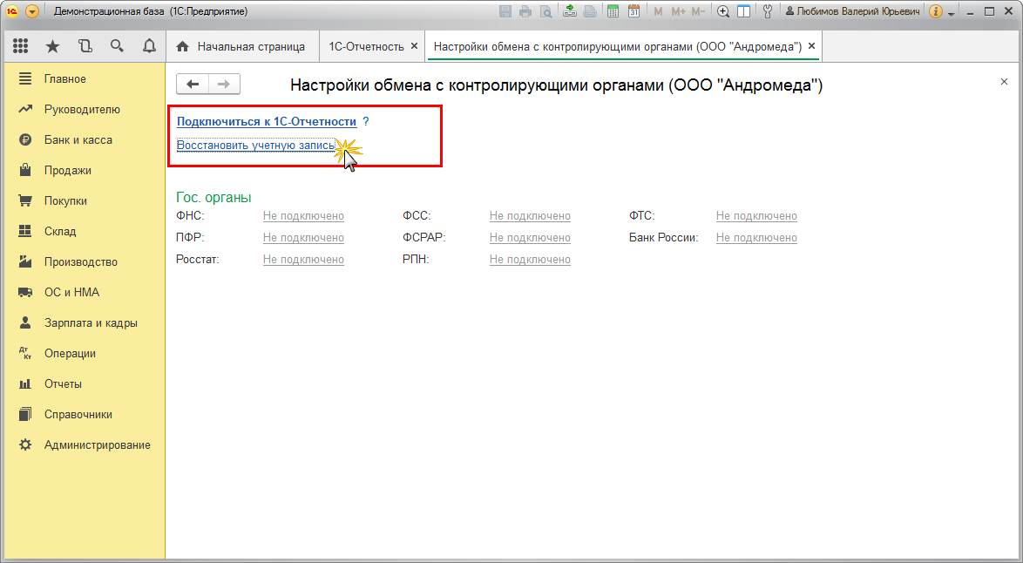The height and width of the screenshot is (563, 1023).
Task: Click the ФСС Не подключено link
Action: (x=530, y=216)
